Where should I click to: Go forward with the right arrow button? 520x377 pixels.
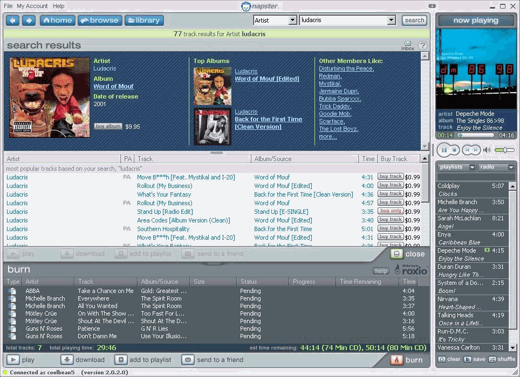[x=29, y=20]
